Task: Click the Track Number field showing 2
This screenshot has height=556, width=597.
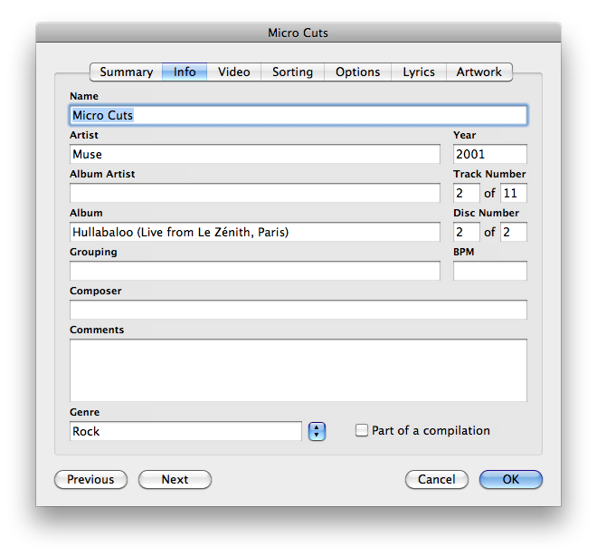Action: click(467, 193)
